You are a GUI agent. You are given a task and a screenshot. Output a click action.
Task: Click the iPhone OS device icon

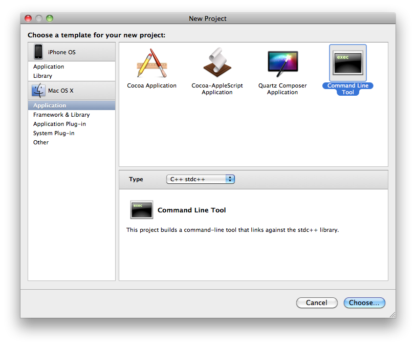(38, 52)
